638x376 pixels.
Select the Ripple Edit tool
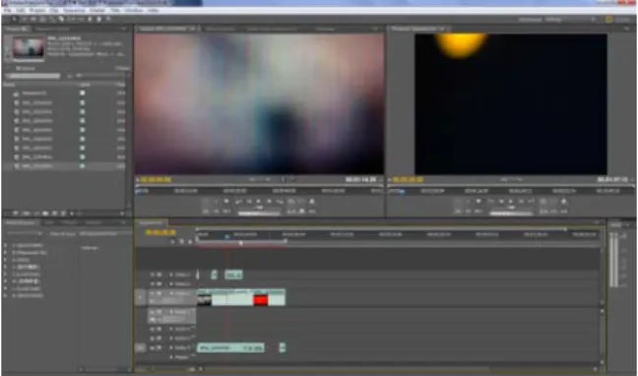(x=33, y=19)
